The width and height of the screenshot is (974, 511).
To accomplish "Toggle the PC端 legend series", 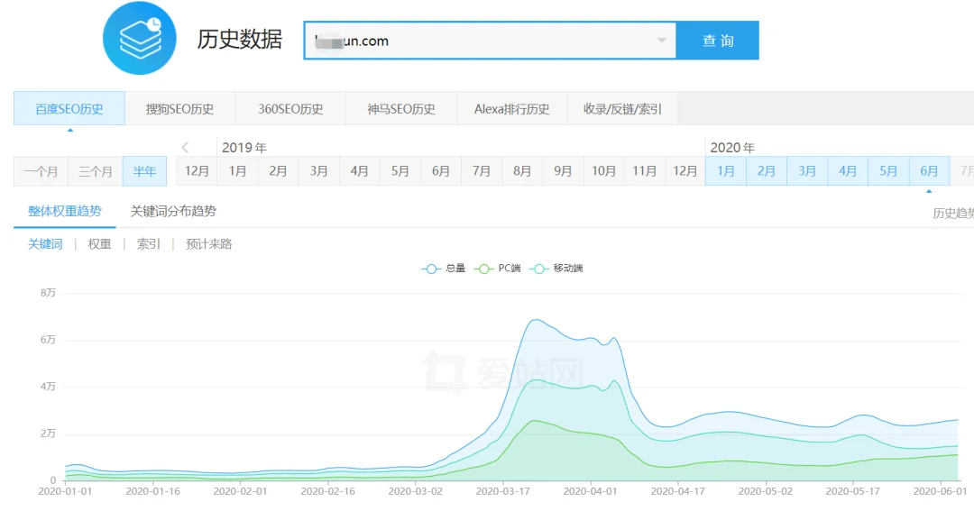I will coord(498,269).
